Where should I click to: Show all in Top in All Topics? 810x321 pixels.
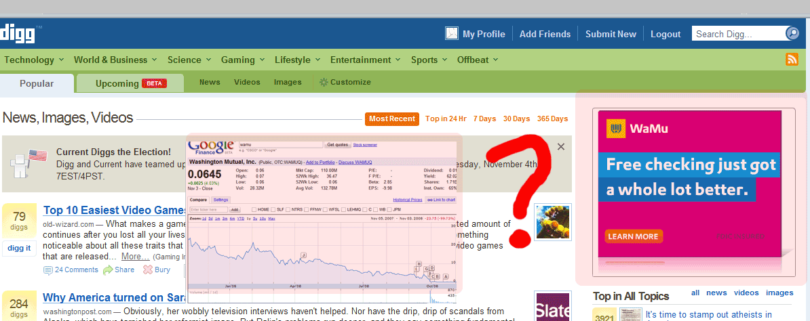pos(695,293)
